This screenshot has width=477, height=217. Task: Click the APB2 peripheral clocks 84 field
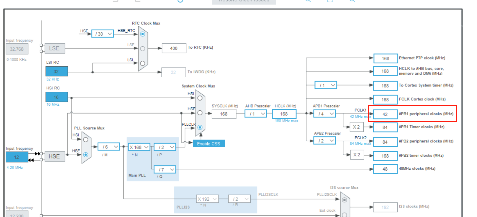pos(386,142)
